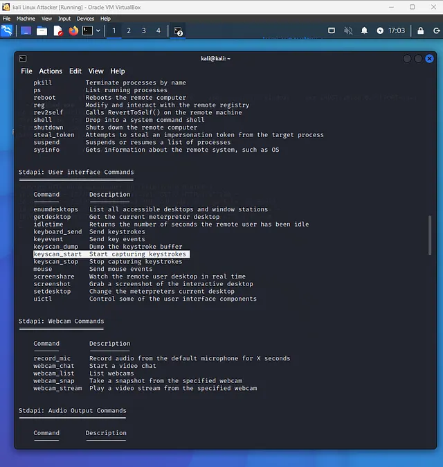Select the terminal taskbar window button

[x=178, y=31]
